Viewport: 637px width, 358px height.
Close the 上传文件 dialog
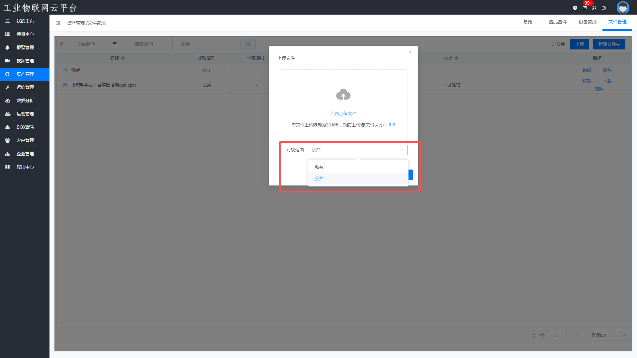coord(410,52)
